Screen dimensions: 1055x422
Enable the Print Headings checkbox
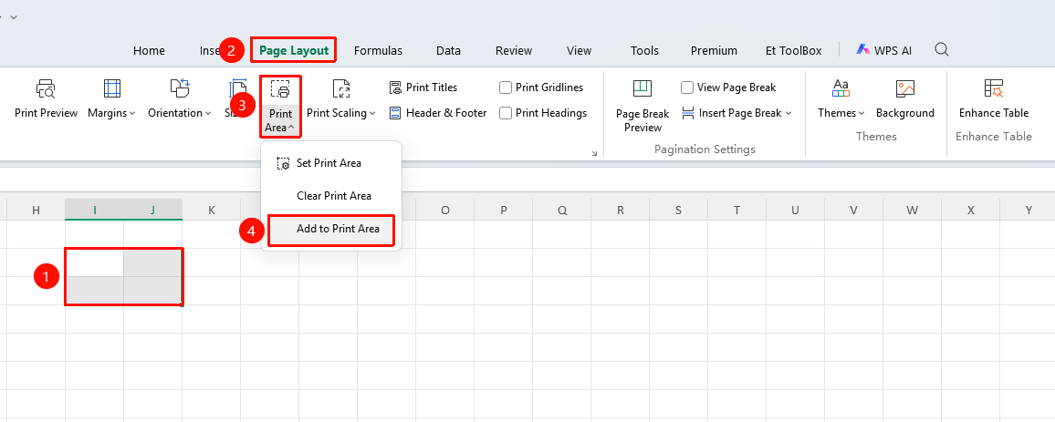click(x=506, y=113)
